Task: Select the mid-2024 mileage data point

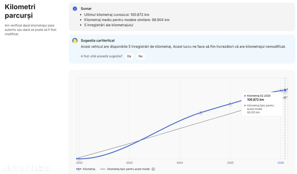Action: [x=201, y=113]
